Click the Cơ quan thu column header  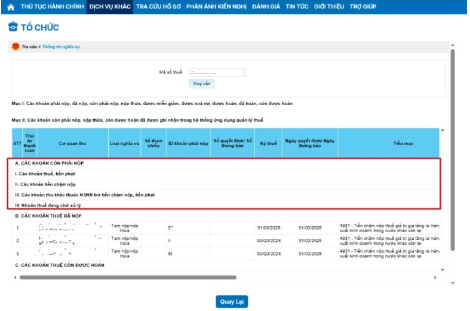[72, 143]
